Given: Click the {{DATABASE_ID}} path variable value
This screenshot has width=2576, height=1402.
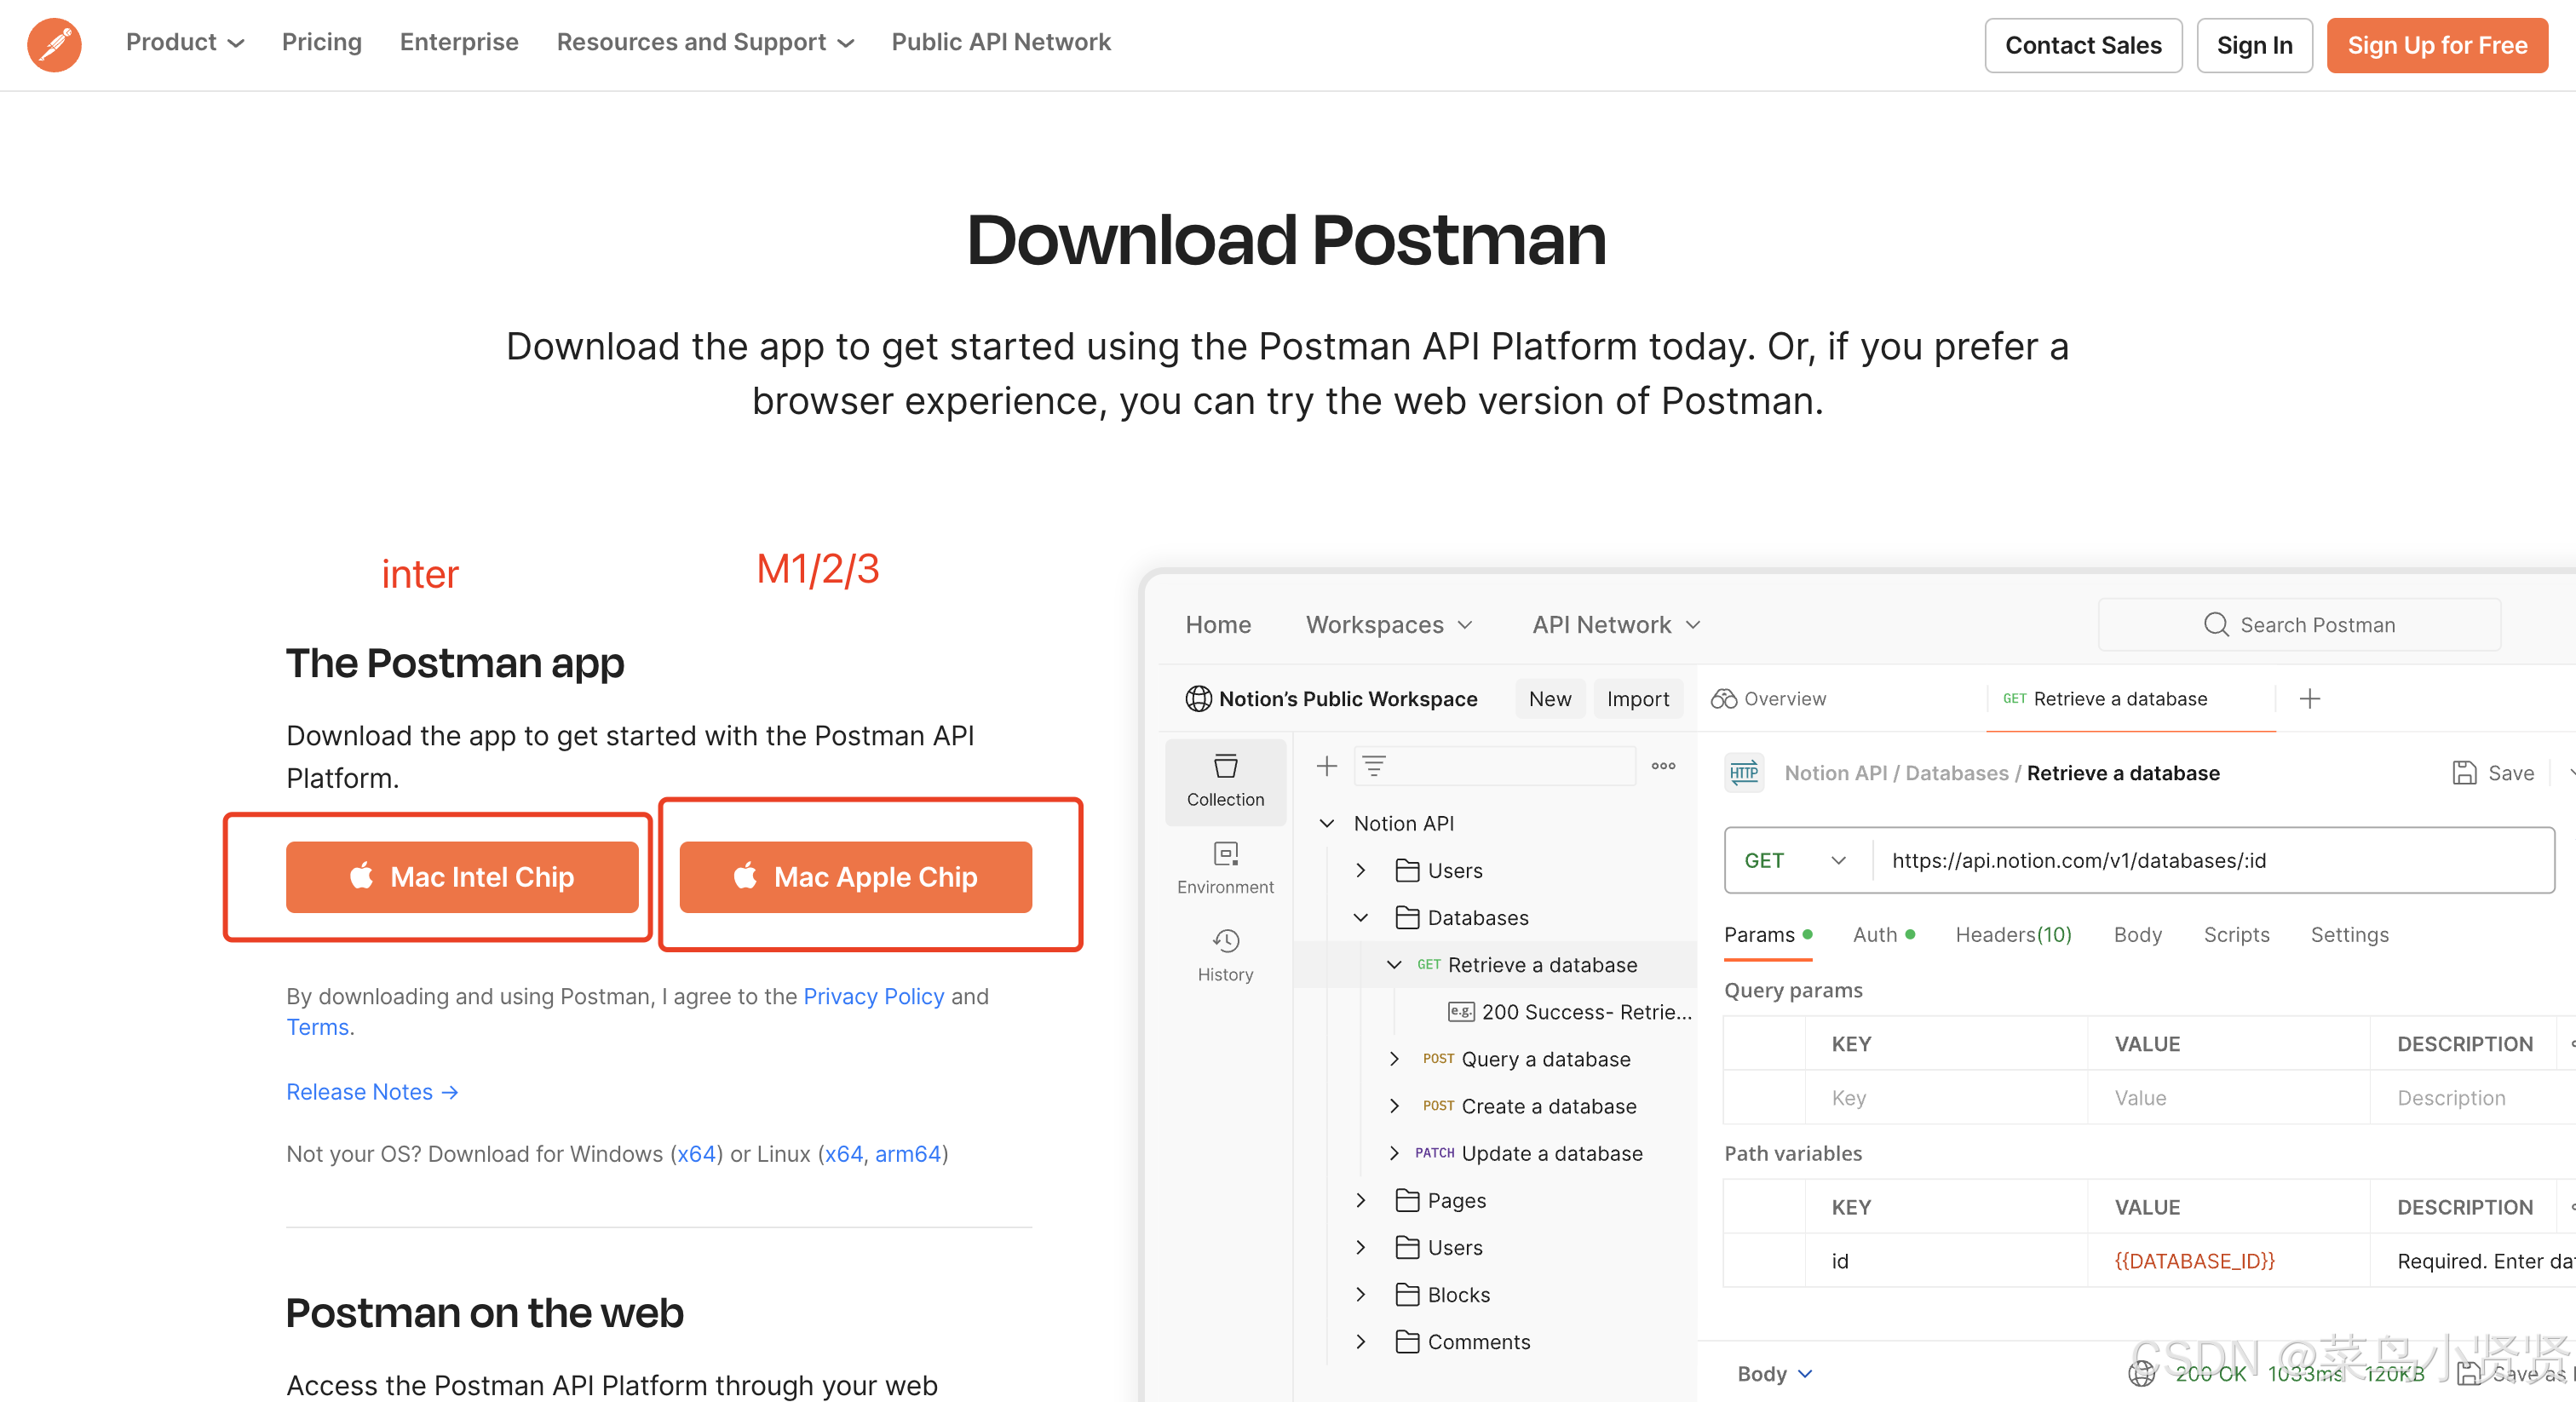Looking at the screenshot, I should (x=2194, y=1261).
